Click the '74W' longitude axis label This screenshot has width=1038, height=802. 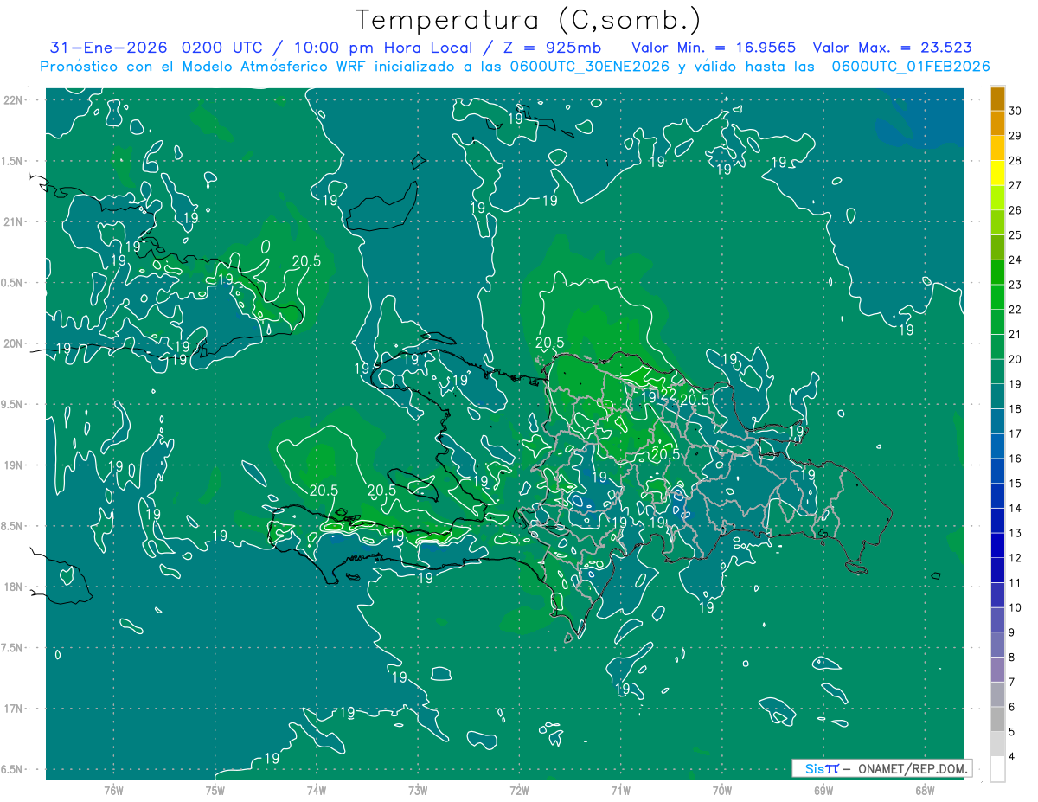click(x=316, y=790)
